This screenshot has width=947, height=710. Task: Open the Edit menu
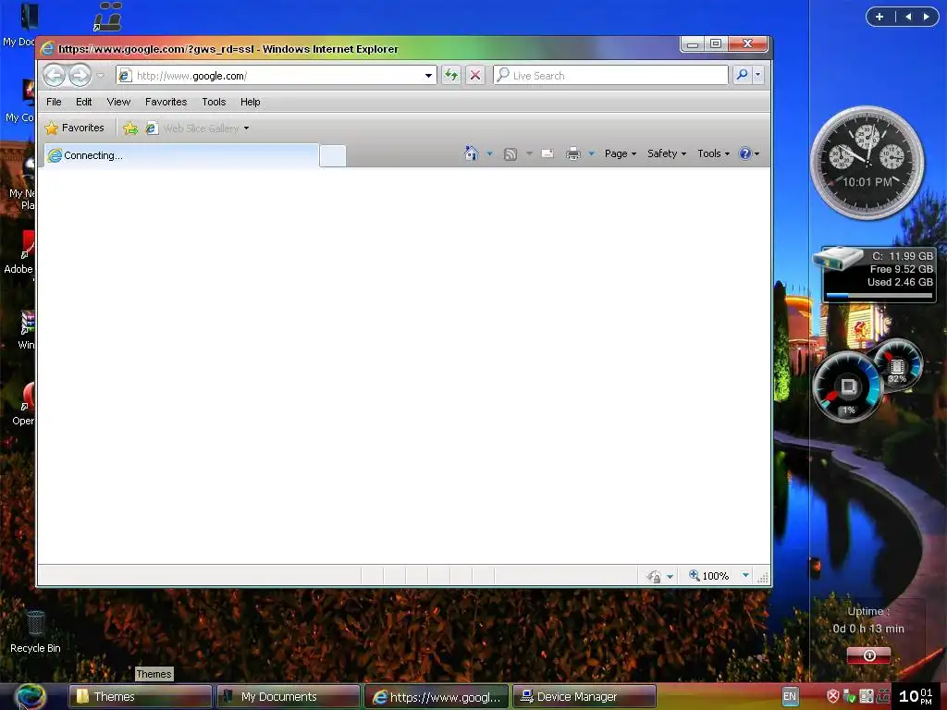tap(84, 102)
